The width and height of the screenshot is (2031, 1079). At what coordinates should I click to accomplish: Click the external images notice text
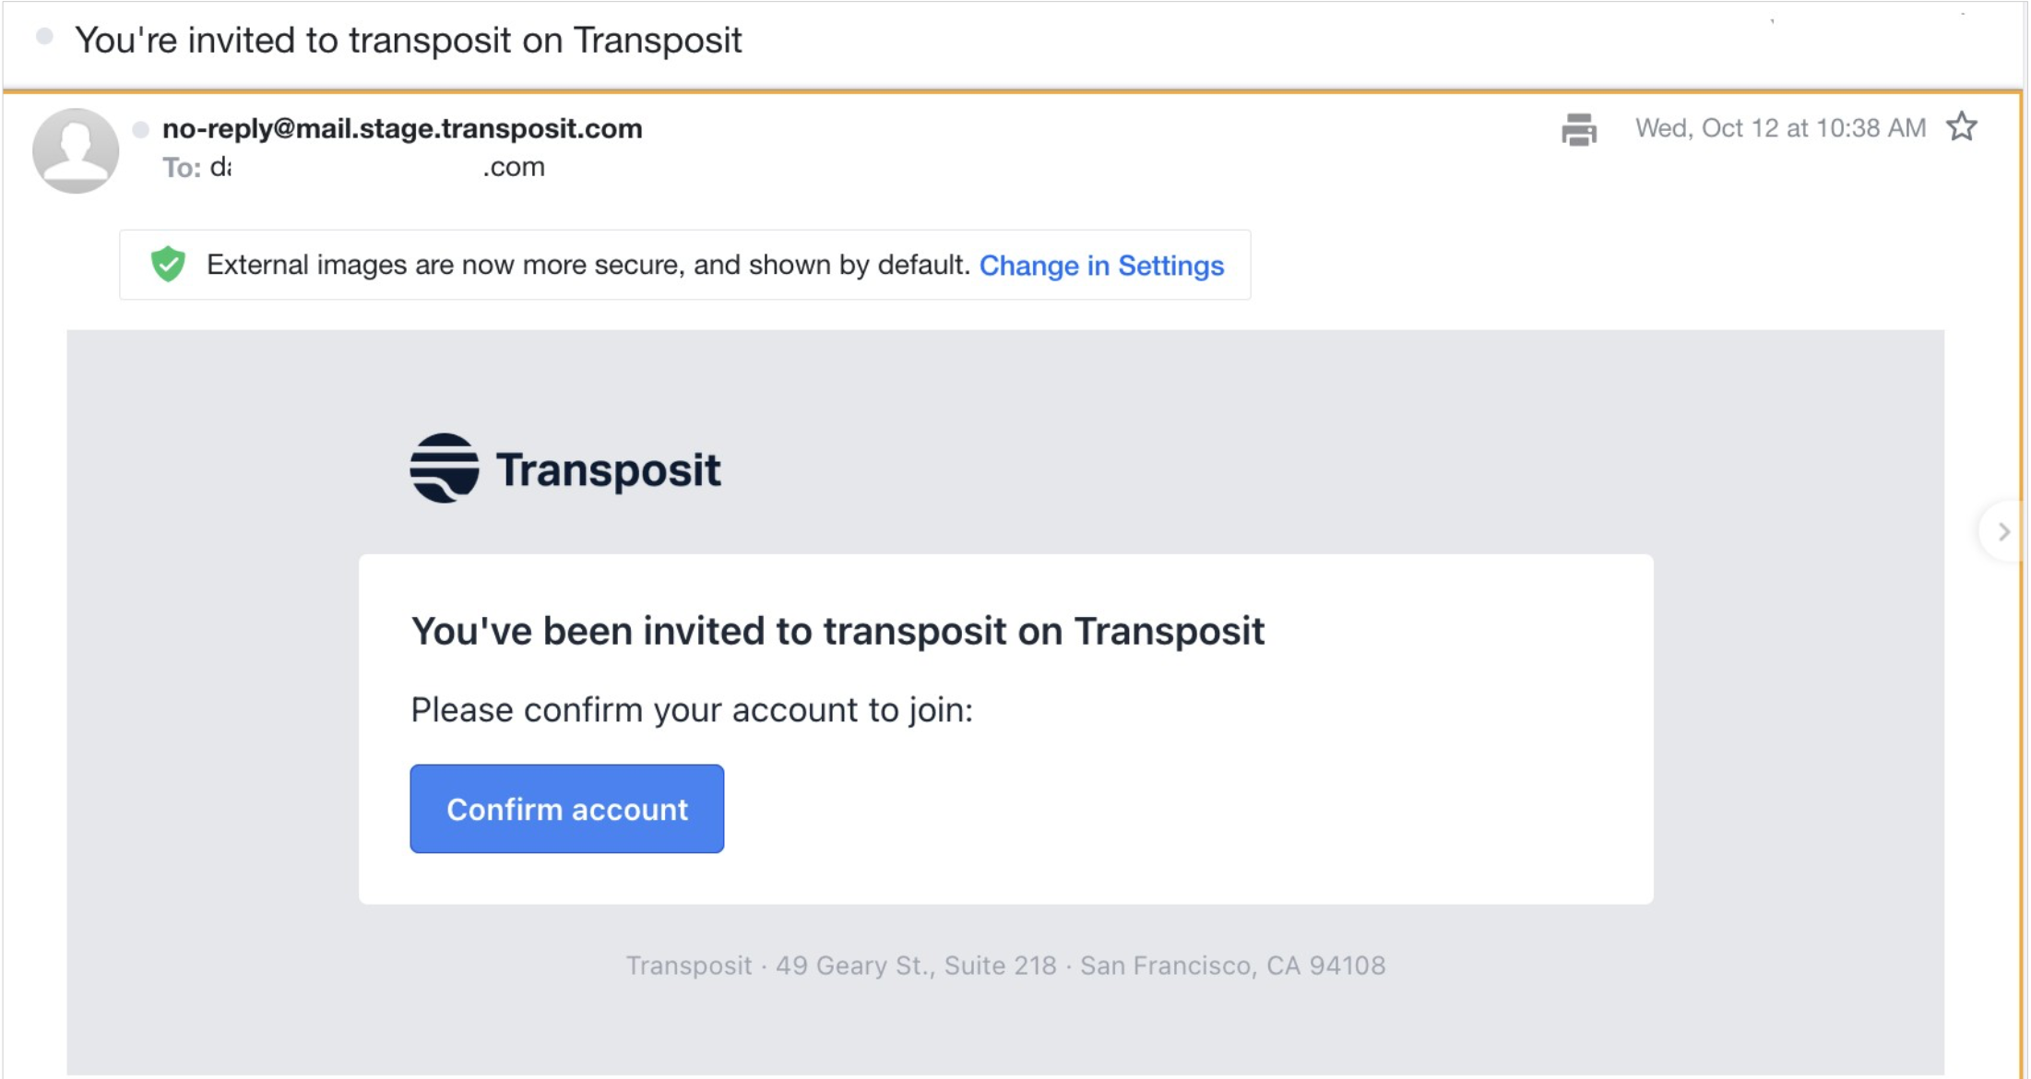(x=588, y=266)
